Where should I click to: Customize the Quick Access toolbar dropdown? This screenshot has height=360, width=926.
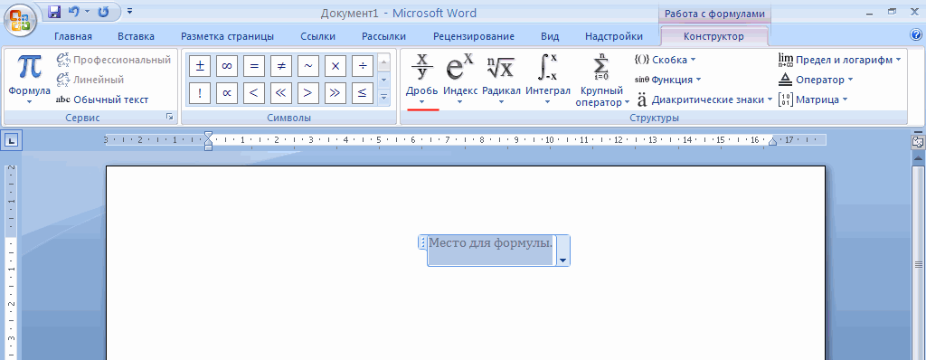tap(129, 11)
